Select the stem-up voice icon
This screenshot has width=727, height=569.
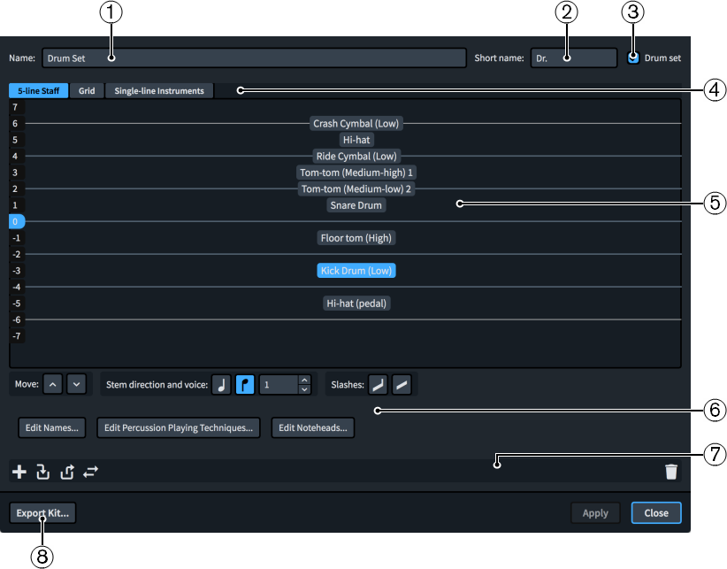tap(221, 384)
